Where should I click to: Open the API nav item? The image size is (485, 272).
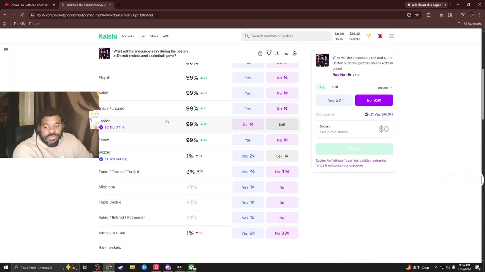click(166, 36)
